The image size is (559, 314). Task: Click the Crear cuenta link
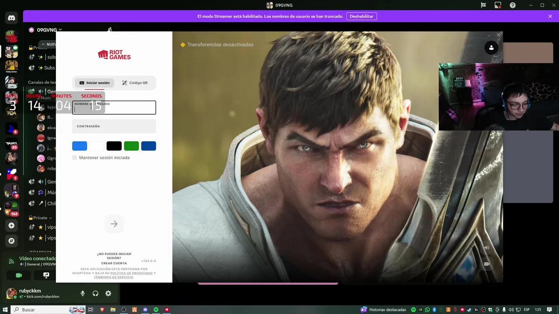(x=114, y=263)
